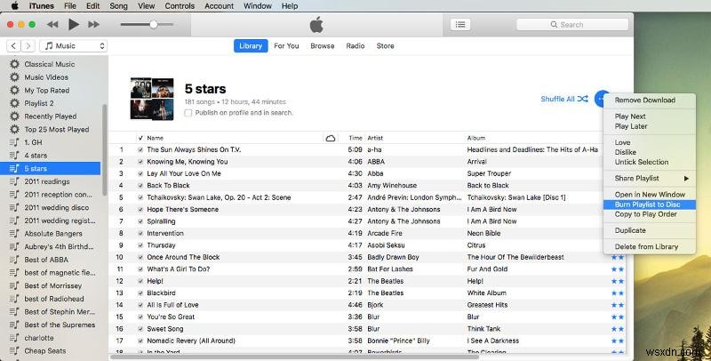Click the 5 stars playlist artwork
711x361 pixels.
click(x=152, y=99)
